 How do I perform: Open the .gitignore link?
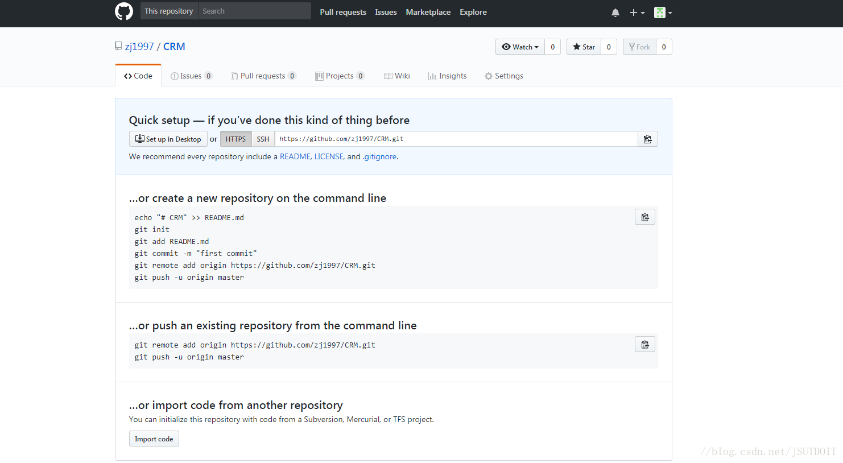pyautogui.click(x=379, y=156)
